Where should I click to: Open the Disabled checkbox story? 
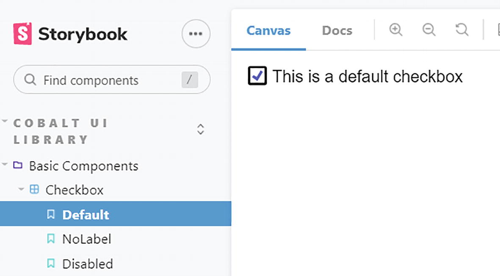point(87,264)
